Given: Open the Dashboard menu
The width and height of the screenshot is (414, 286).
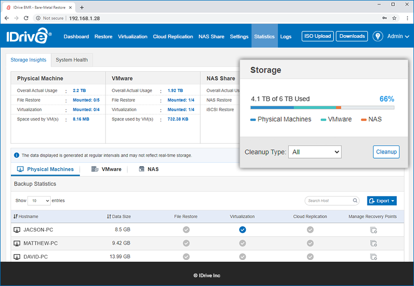Looking at the screenshot, I should tap(76, 36).
